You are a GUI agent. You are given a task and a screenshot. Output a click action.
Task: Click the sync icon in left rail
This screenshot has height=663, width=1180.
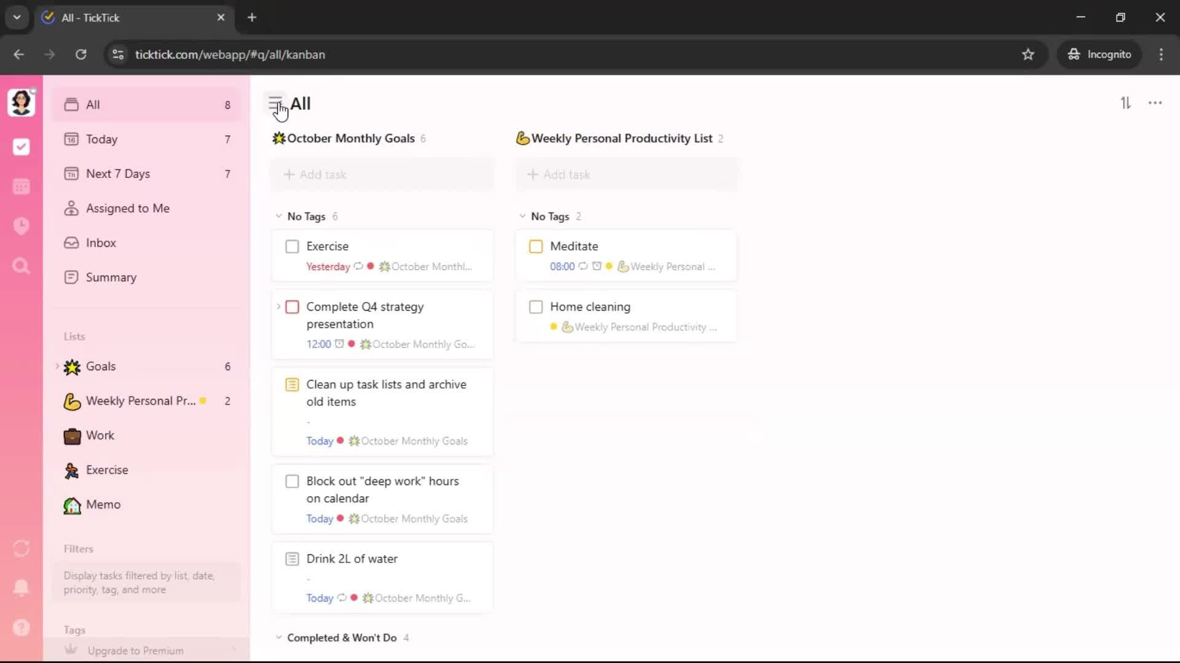point(21,548)
